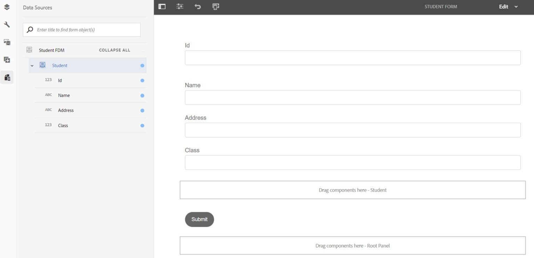
Task: Open the page information sliders icon
Action: tap(180, 7)
